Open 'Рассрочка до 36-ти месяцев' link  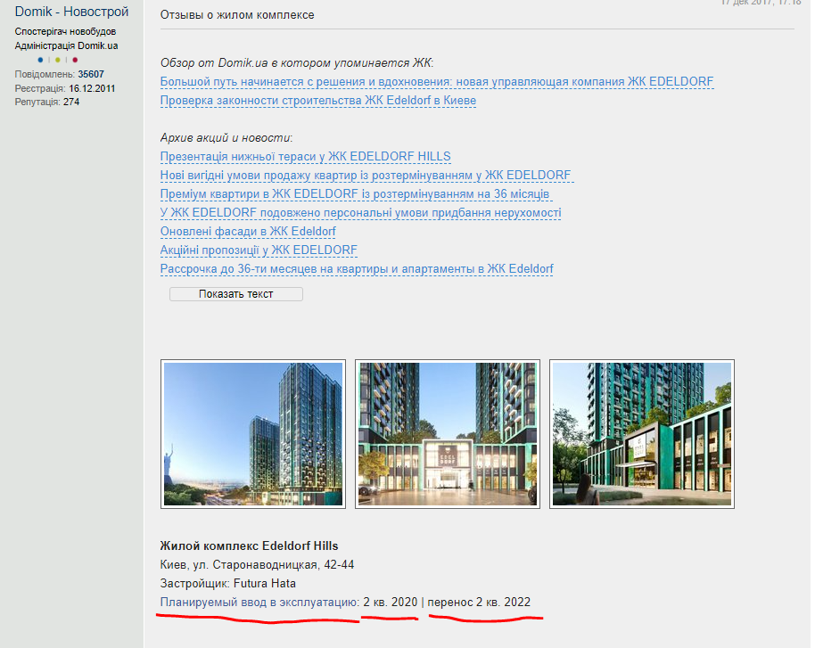(357, 268)
